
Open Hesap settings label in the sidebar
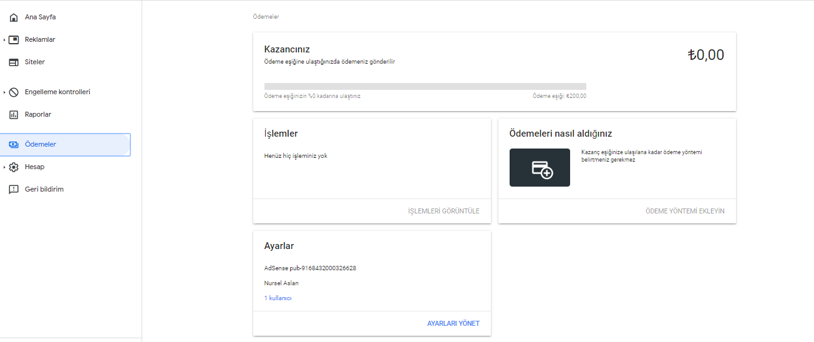[34, 167]
